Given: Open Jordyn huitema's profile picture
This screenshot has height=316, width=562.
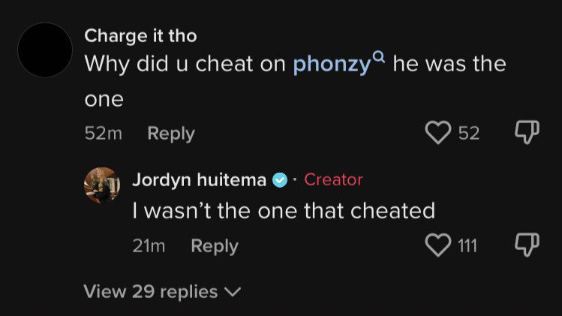Looking at the screenshot, I should [x=101, y=185].
